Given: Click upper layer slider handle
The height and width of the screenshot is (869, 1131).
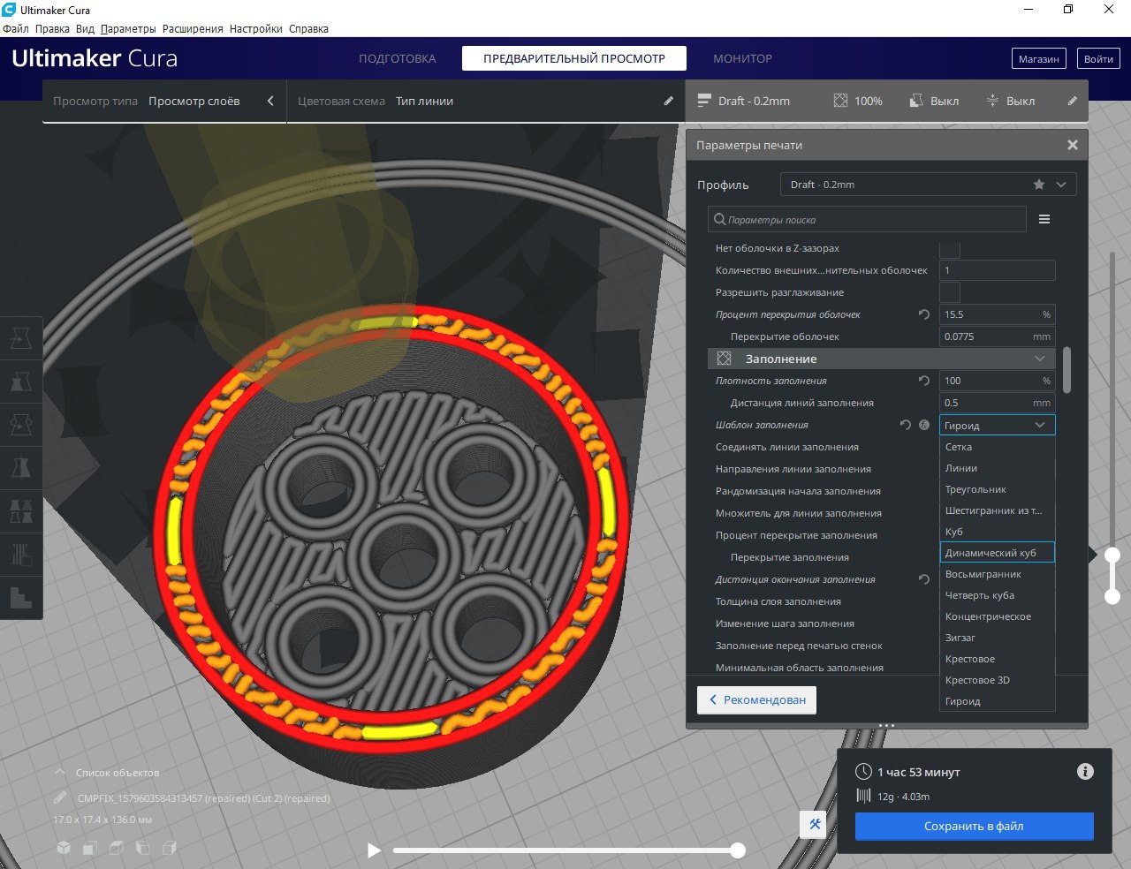Looking at the screenshot, I should (x=1112, y=555).
